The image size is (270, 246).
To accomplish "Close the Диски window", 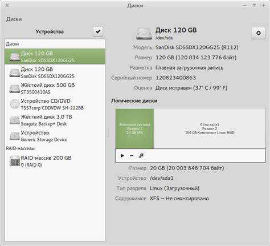I will pyautogui.click(x=7, y=6).
